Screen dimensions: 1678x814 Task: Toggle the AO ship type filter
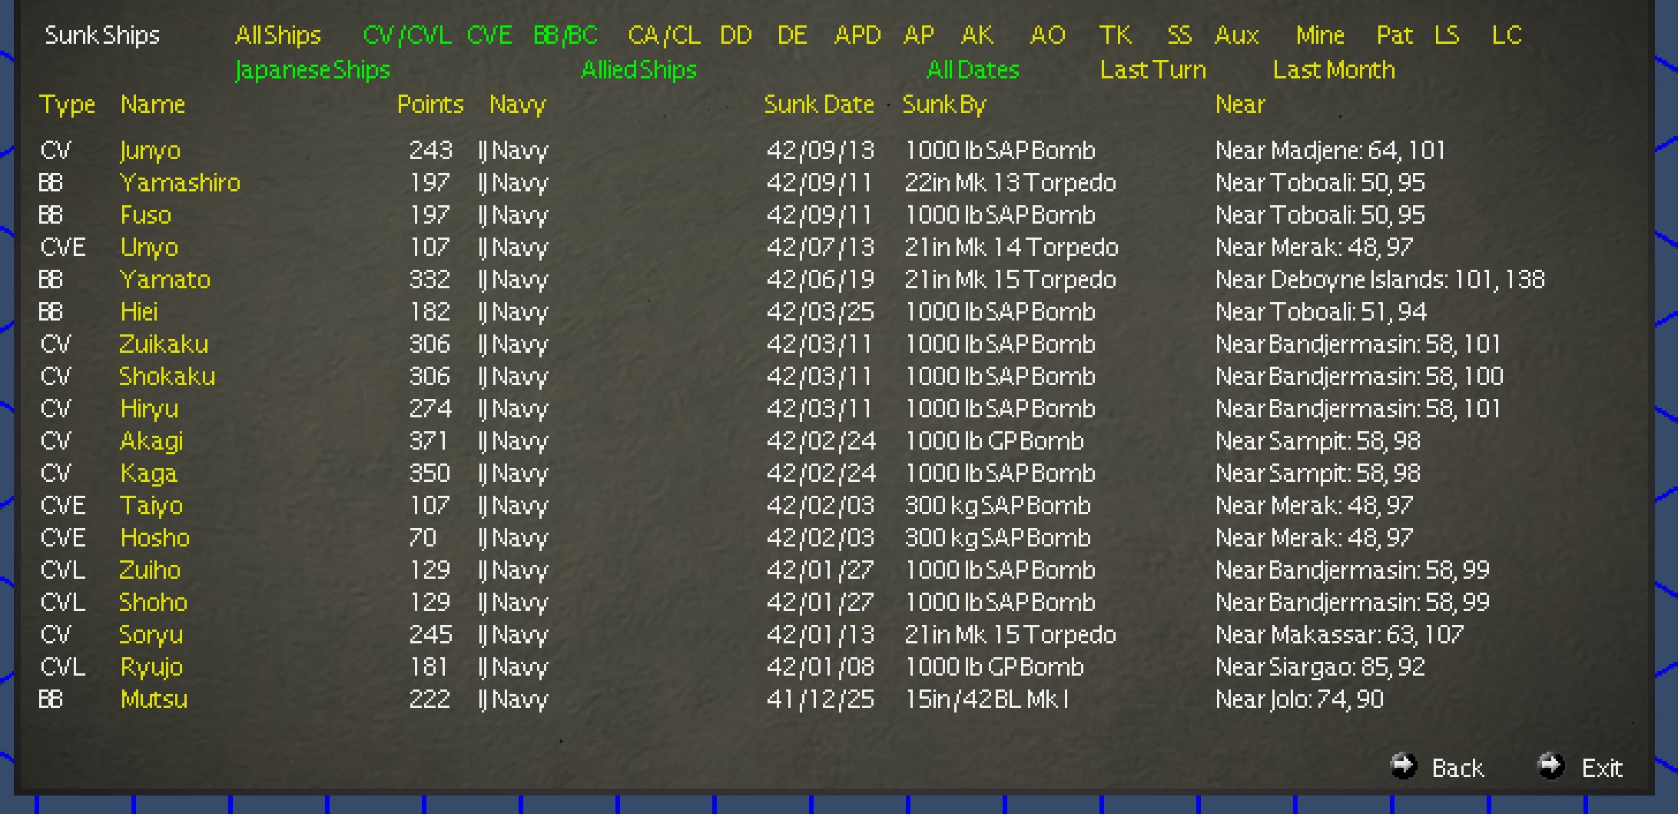tap(1048, 35)
